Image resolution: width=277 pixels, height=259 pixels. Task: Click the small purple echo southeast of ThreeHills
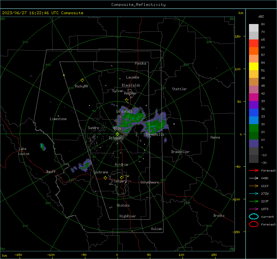click(165, 140)
